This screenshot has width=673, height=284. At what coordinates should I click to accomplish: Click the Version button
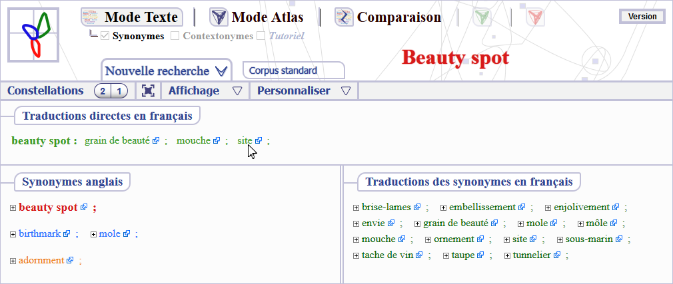(x=642, y=17)
